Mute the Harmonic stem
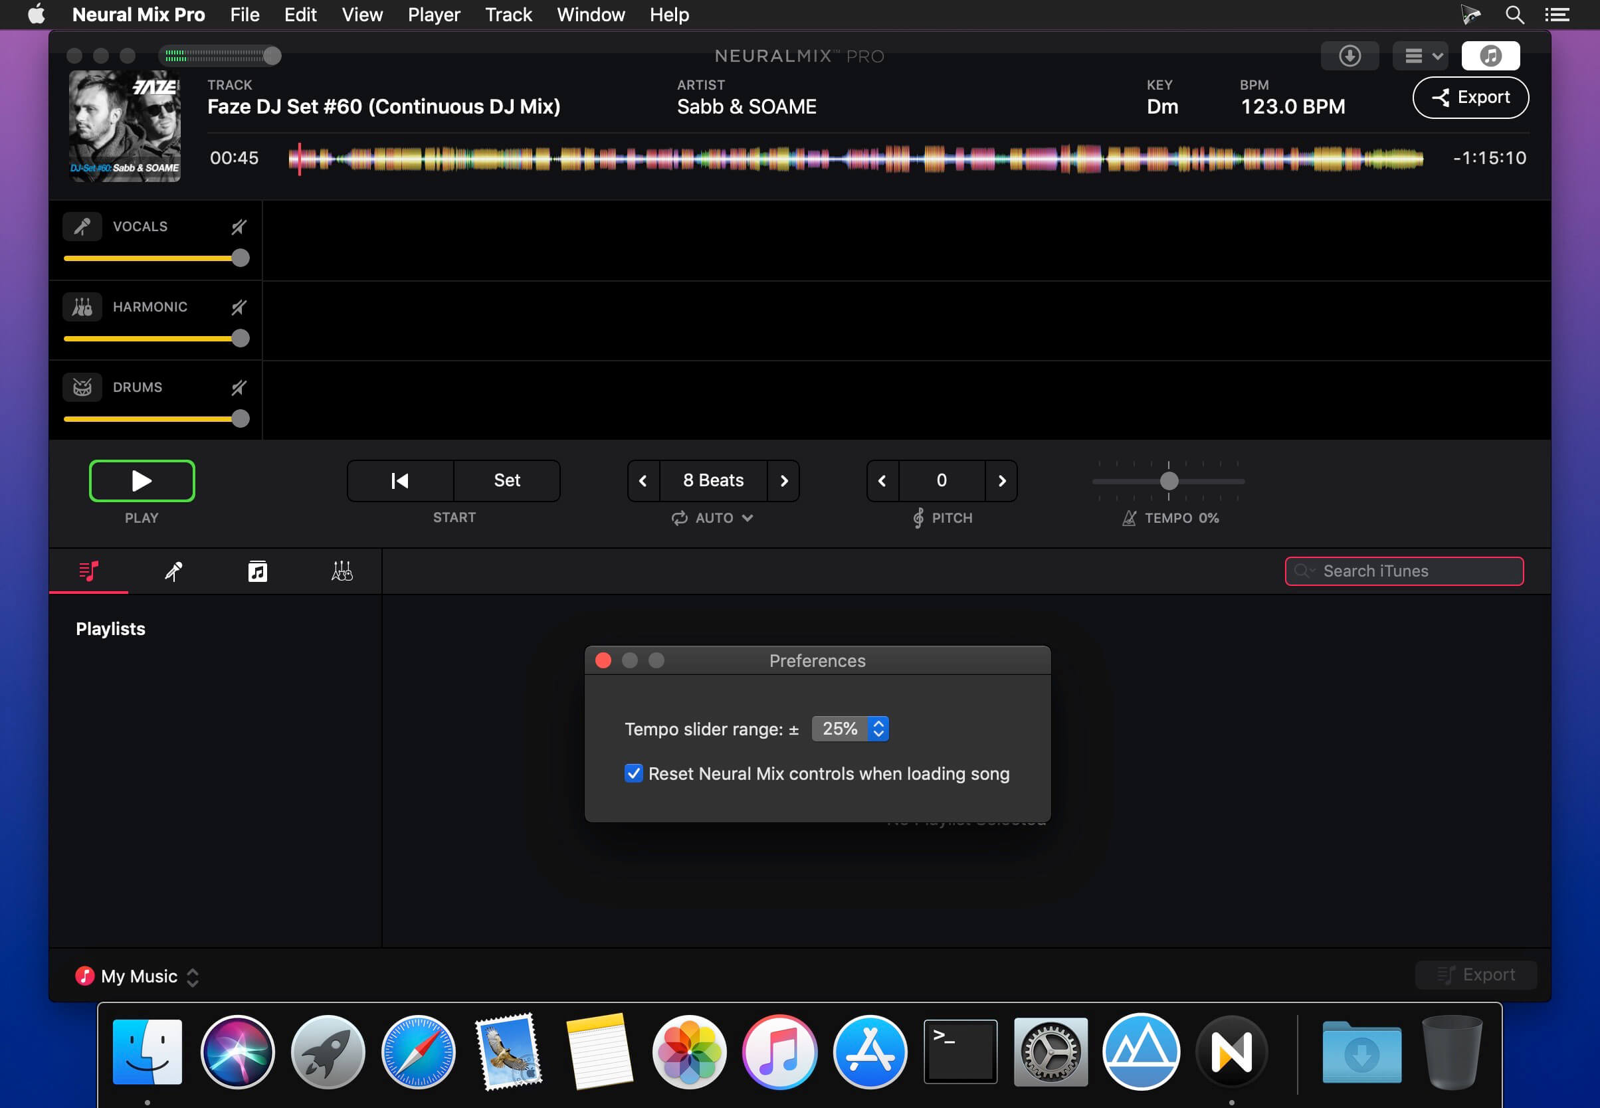Viewport: 1600px width, 1108px height. pyautogui.click(x=239, y=306)
